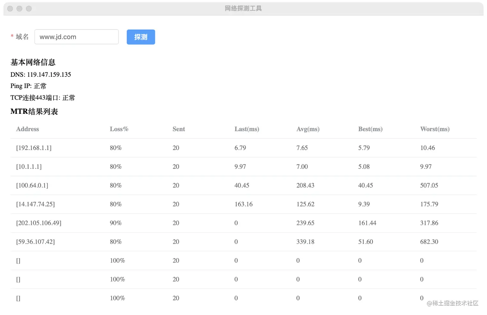The height and width of the screenshot is (315, 487).
Task: Click the Ping IP: 正常 line
Action: pos(28,86)
